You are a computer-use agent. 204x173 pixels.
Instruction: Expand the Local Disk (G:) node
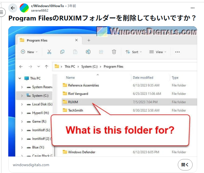click(x=22, y=104)
